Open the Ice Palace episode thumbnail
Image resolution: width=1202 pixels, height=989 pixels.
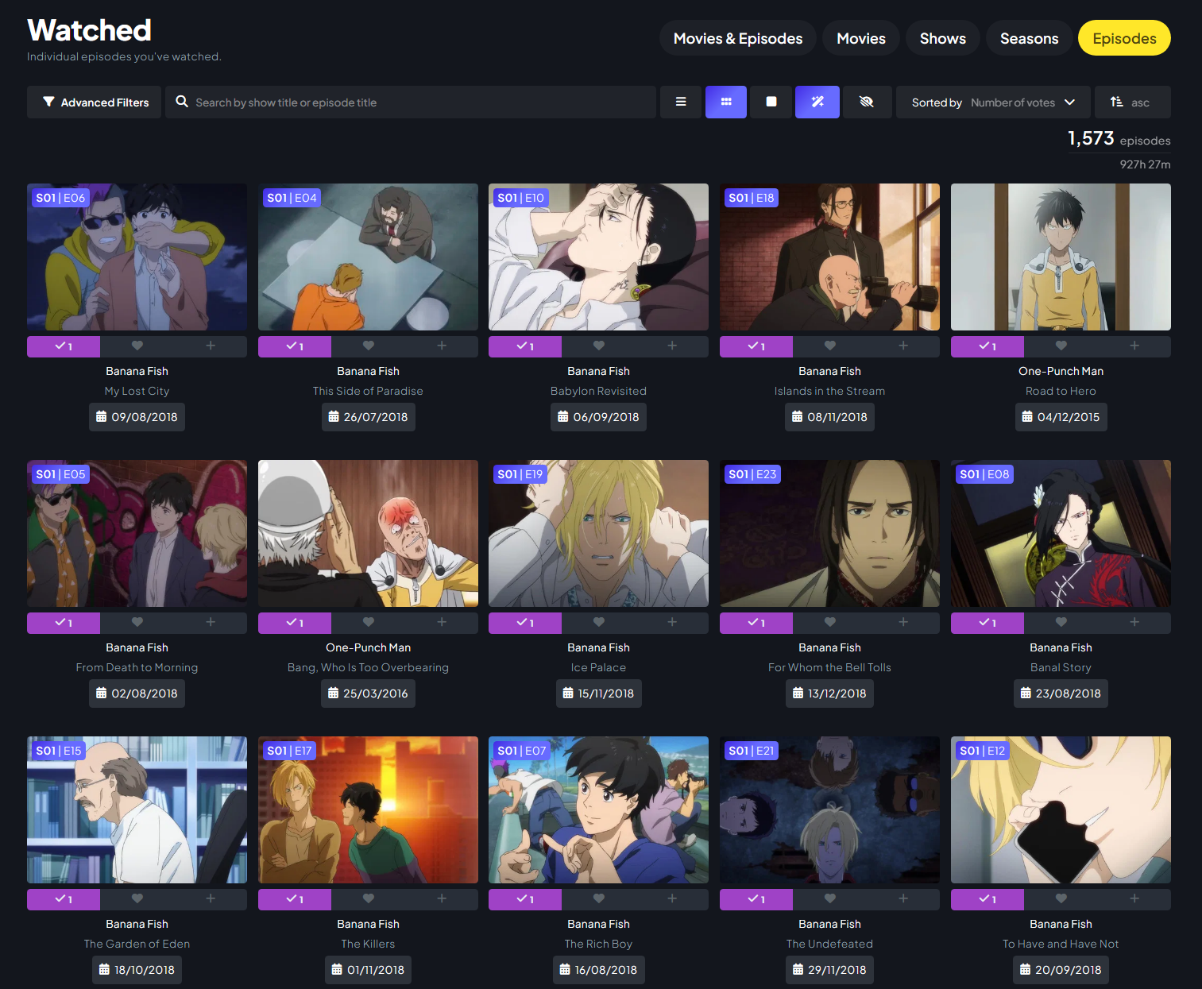click(598, 534)
